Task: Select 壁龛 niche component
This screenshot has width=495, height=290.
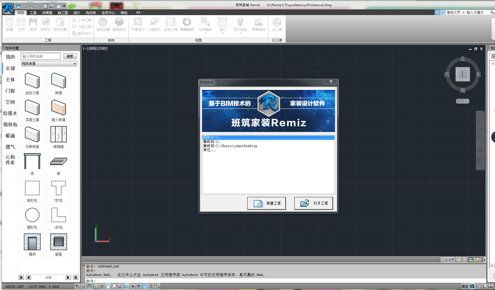Action: tap(59, 245)
